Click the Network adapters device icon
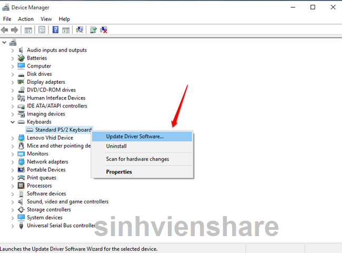342x253 pixels. [21, 162]
